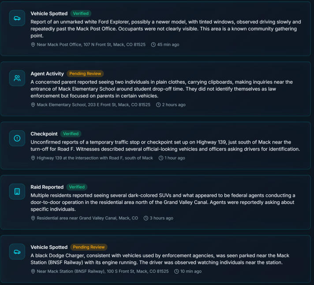Click the clock icon beside '10 min ago'
The image size is (314, 285).
click(x=176, y=271)
